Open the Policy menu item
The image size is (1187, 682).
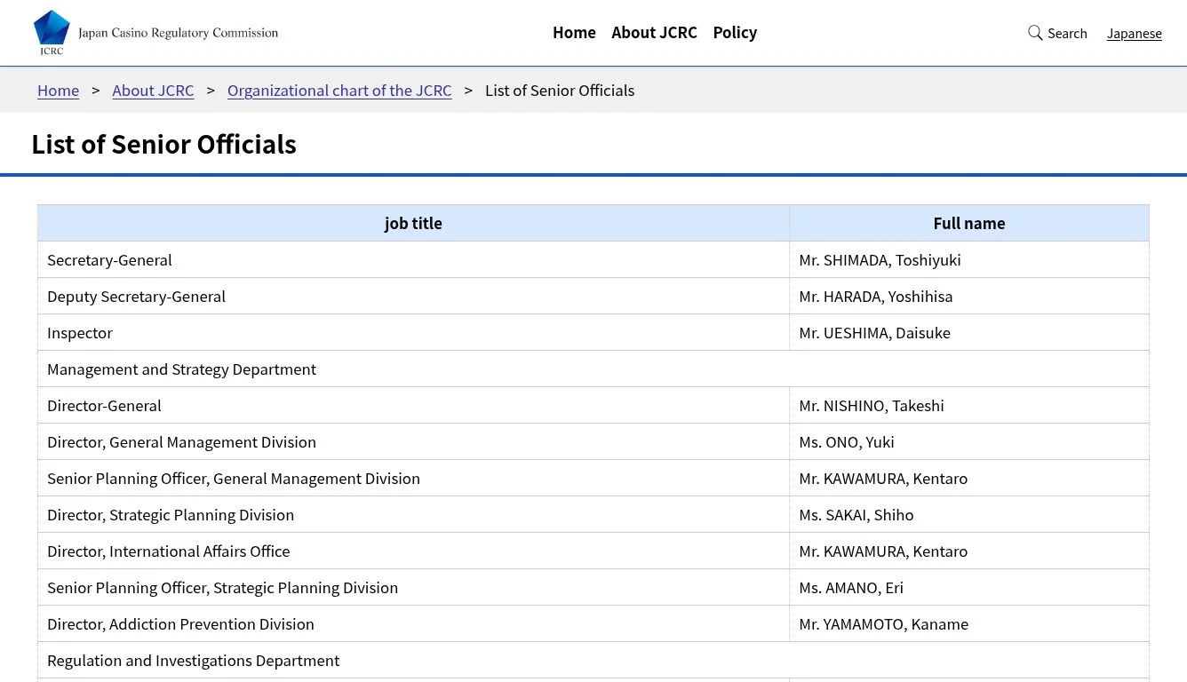pos(735,32)
